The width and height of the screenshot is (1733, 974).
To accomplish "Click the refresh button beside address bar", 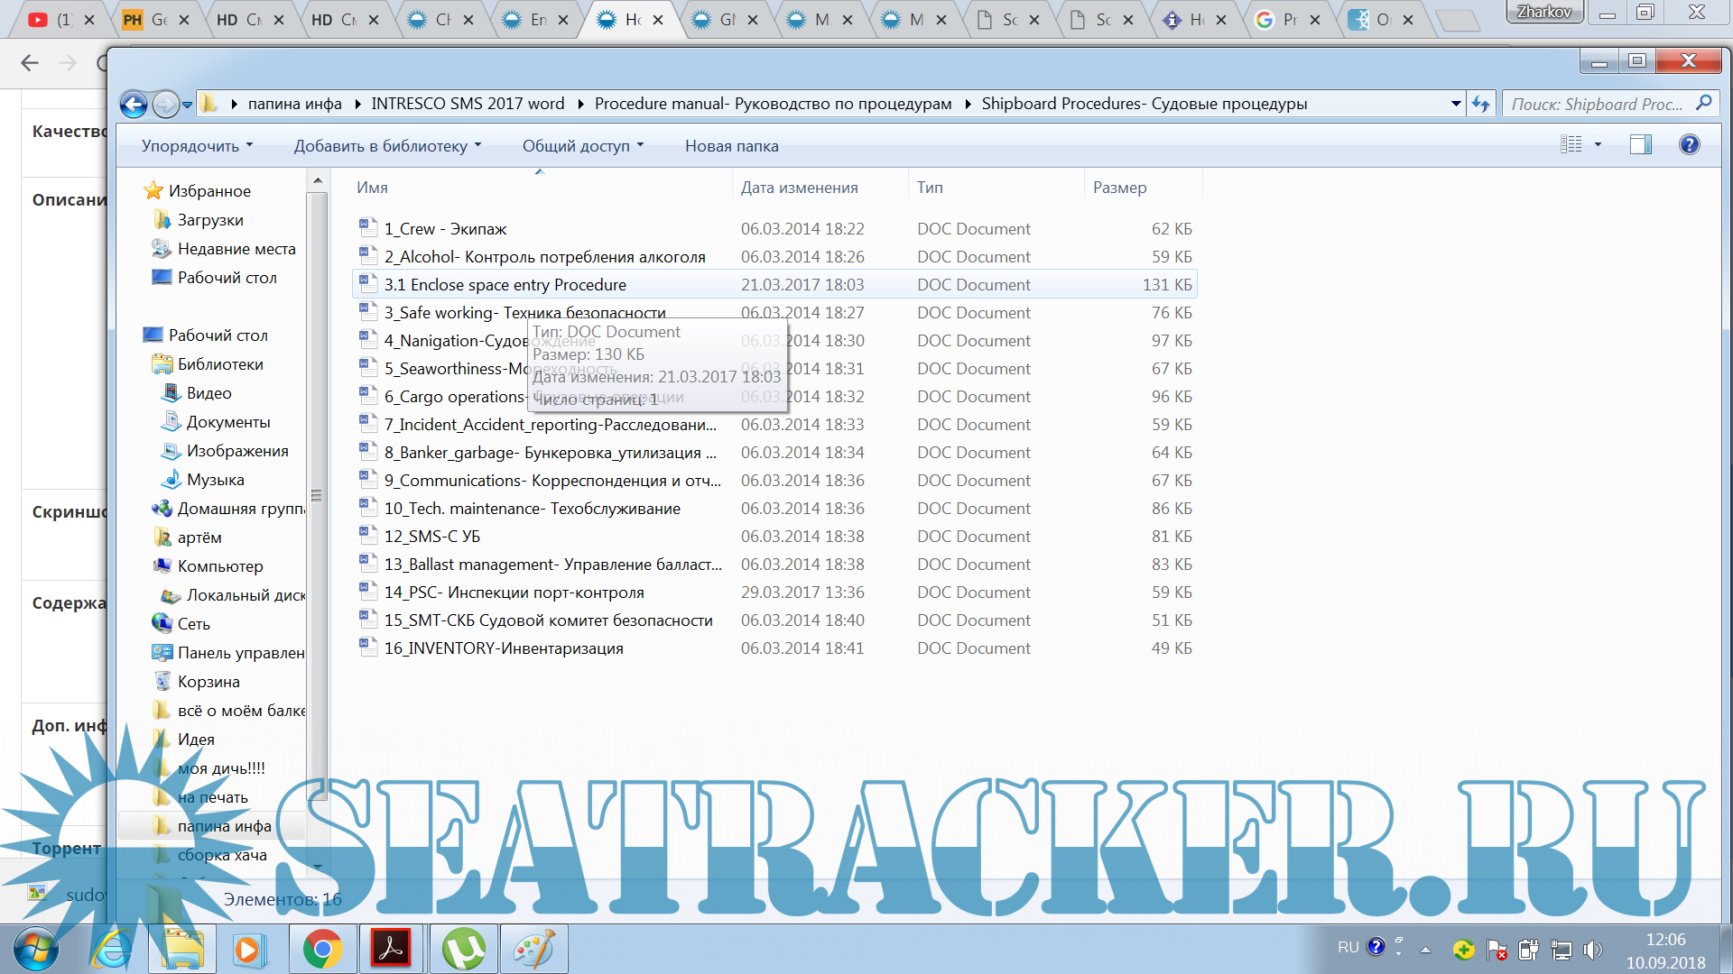I will pos(1480,105).
